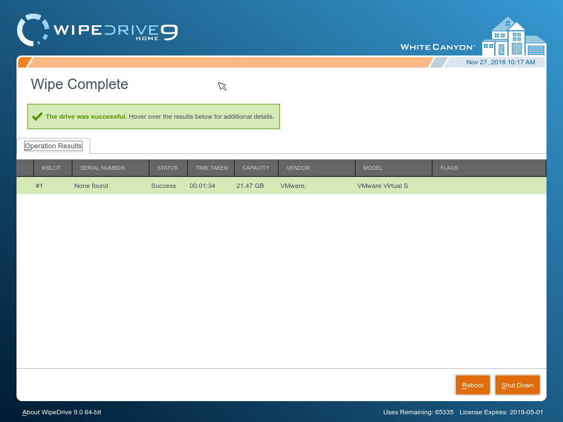Click the FLAGS column header
The width and height of the screenshot is (563, 422).
(489, 168)
